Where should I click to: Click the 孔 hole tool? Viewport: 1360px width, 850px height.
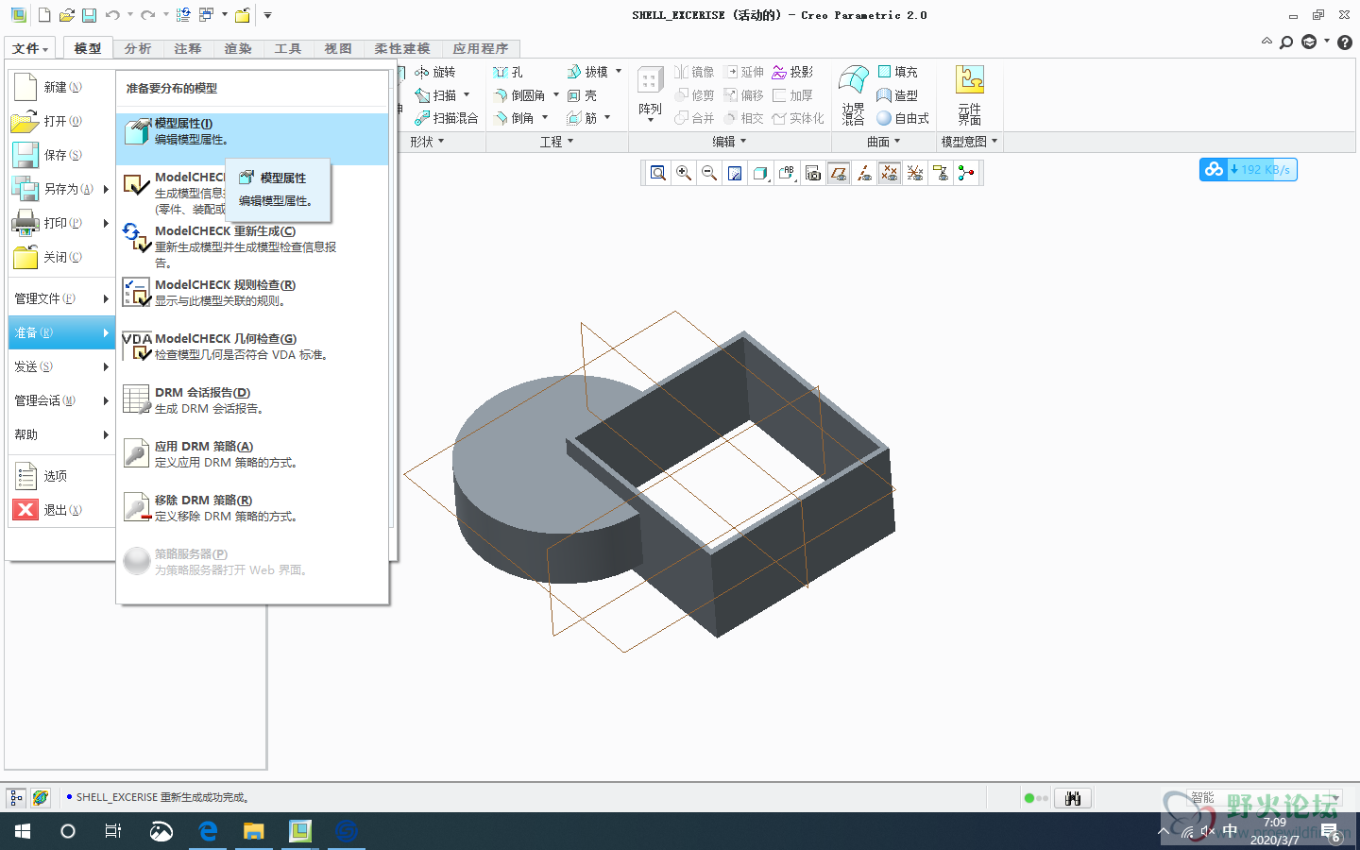click(x=508, y=72)
